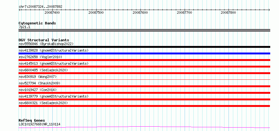Select the red nsv1019427 variant bar
This screenshot has width=279, height=131.
coord(144,93)
